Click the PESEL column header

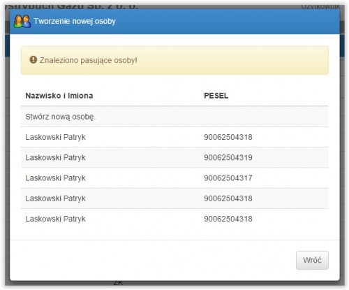pyautogui.click(x=216, y=96)
